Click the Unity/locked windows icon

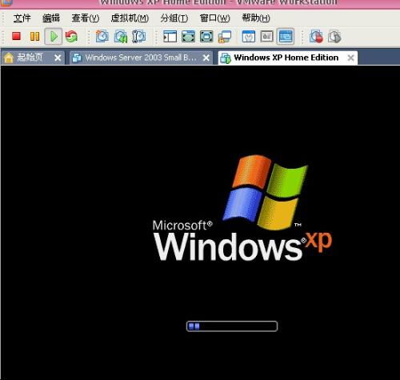coord(225,37)
